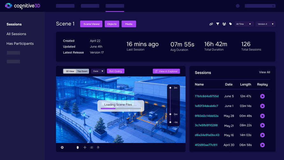Open the Version 4 dropdown
The image size is (284, 160).
(265, 24)
